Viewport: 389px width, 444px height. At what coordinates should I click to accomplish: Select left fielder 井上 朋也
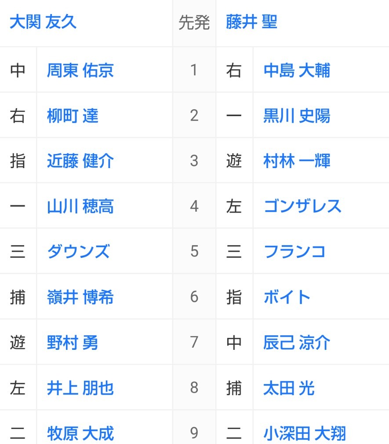coord(80,388)
